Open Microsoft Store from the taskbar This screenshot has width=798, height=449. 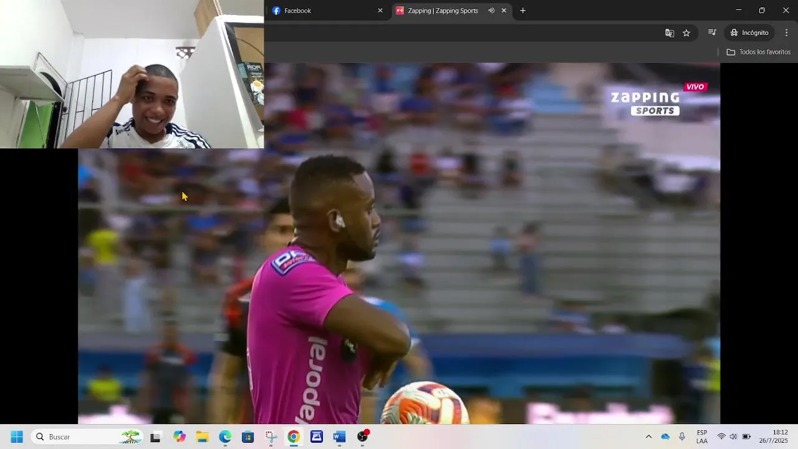tap(248, 437)
